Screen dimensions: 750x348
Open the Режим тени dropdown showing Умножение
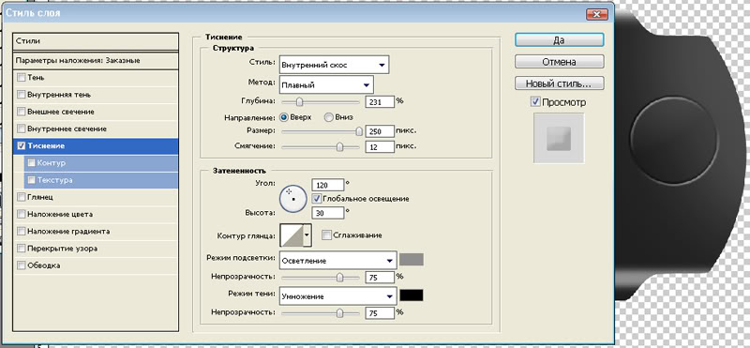click(338, 296)
